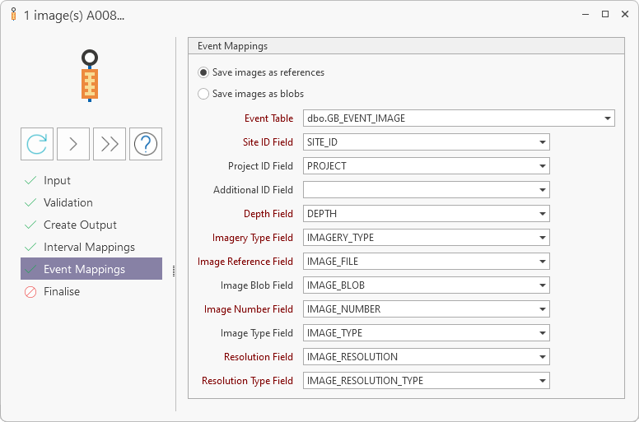This screenshot has width=639, height=422.
Task: Expand the empty Additional ID Field dropdown
Action: click(x=542, y=190)
